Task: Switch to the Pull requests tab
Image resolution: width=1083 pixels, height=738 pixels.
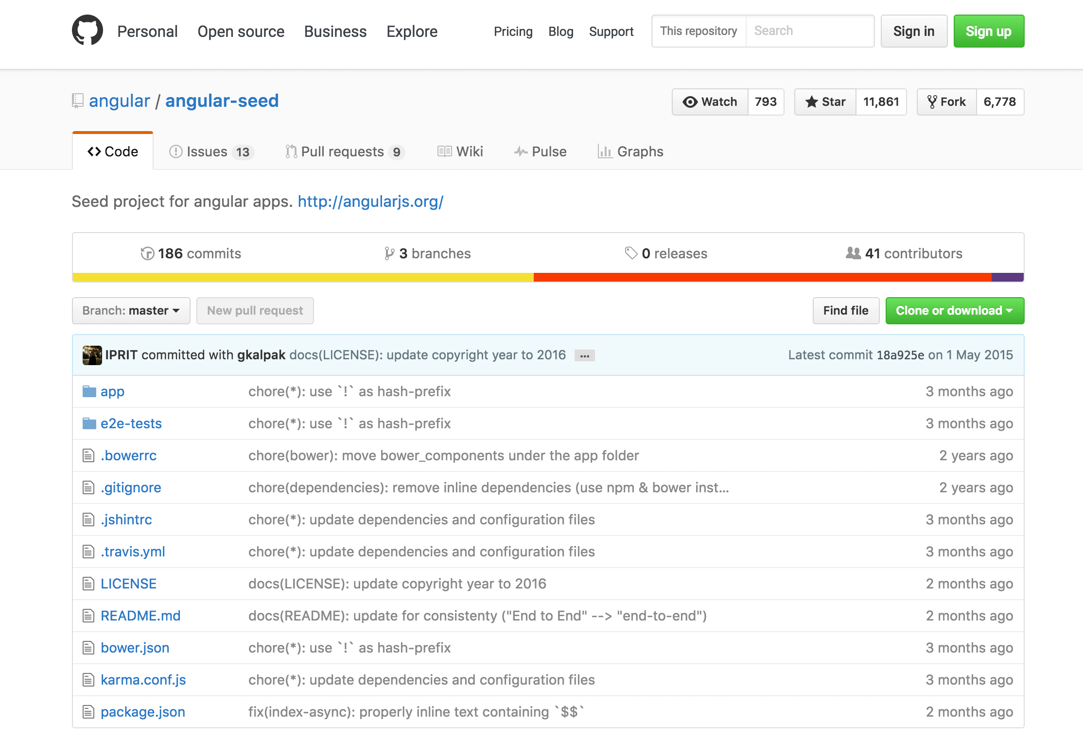Action: (345, 152)
